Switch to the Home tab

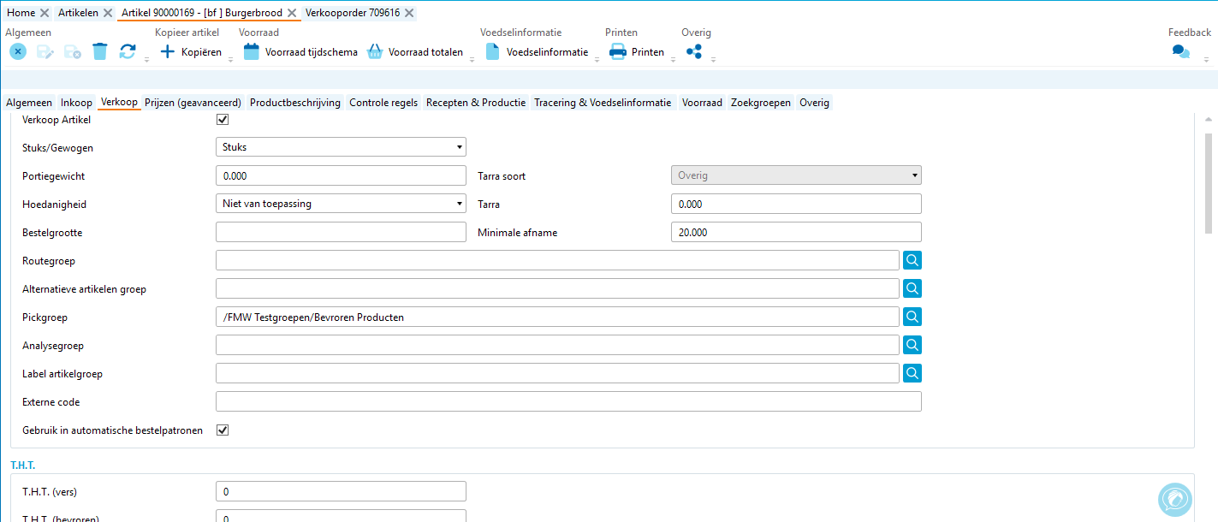pos(21,13)
